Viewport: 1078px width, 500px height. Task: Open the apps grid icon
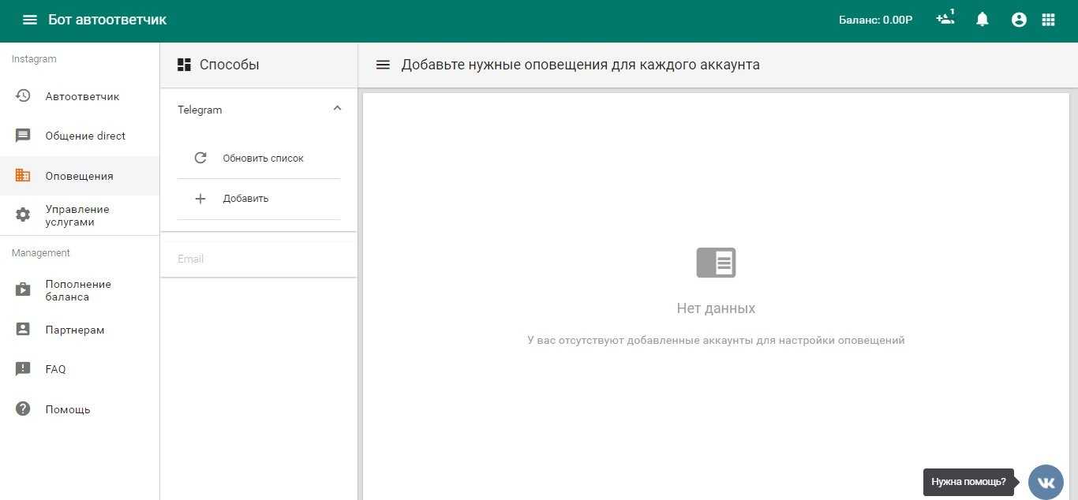coord(1048,20)
